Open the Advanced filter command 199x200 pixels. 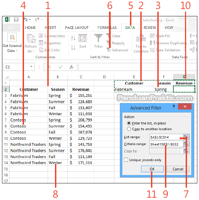(x=117, y=50)
